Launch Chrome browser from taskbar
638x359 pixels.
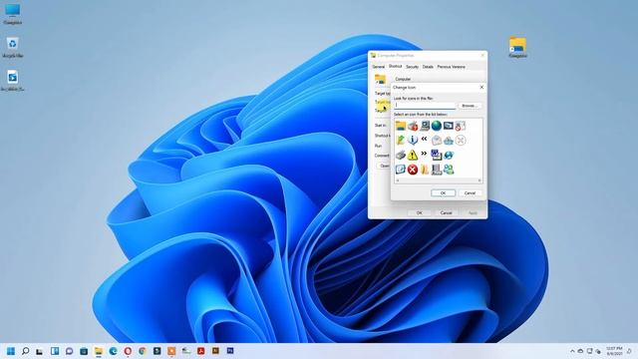(x=143, y=351)
